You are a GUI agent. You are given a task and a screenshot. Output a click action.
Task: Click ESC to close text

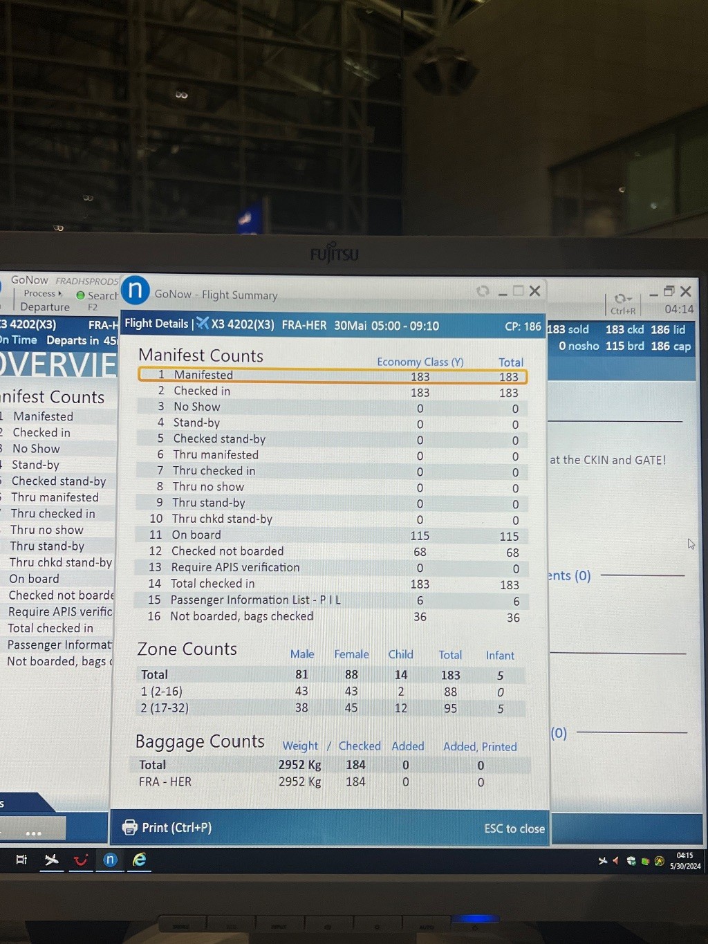point(514,829)
